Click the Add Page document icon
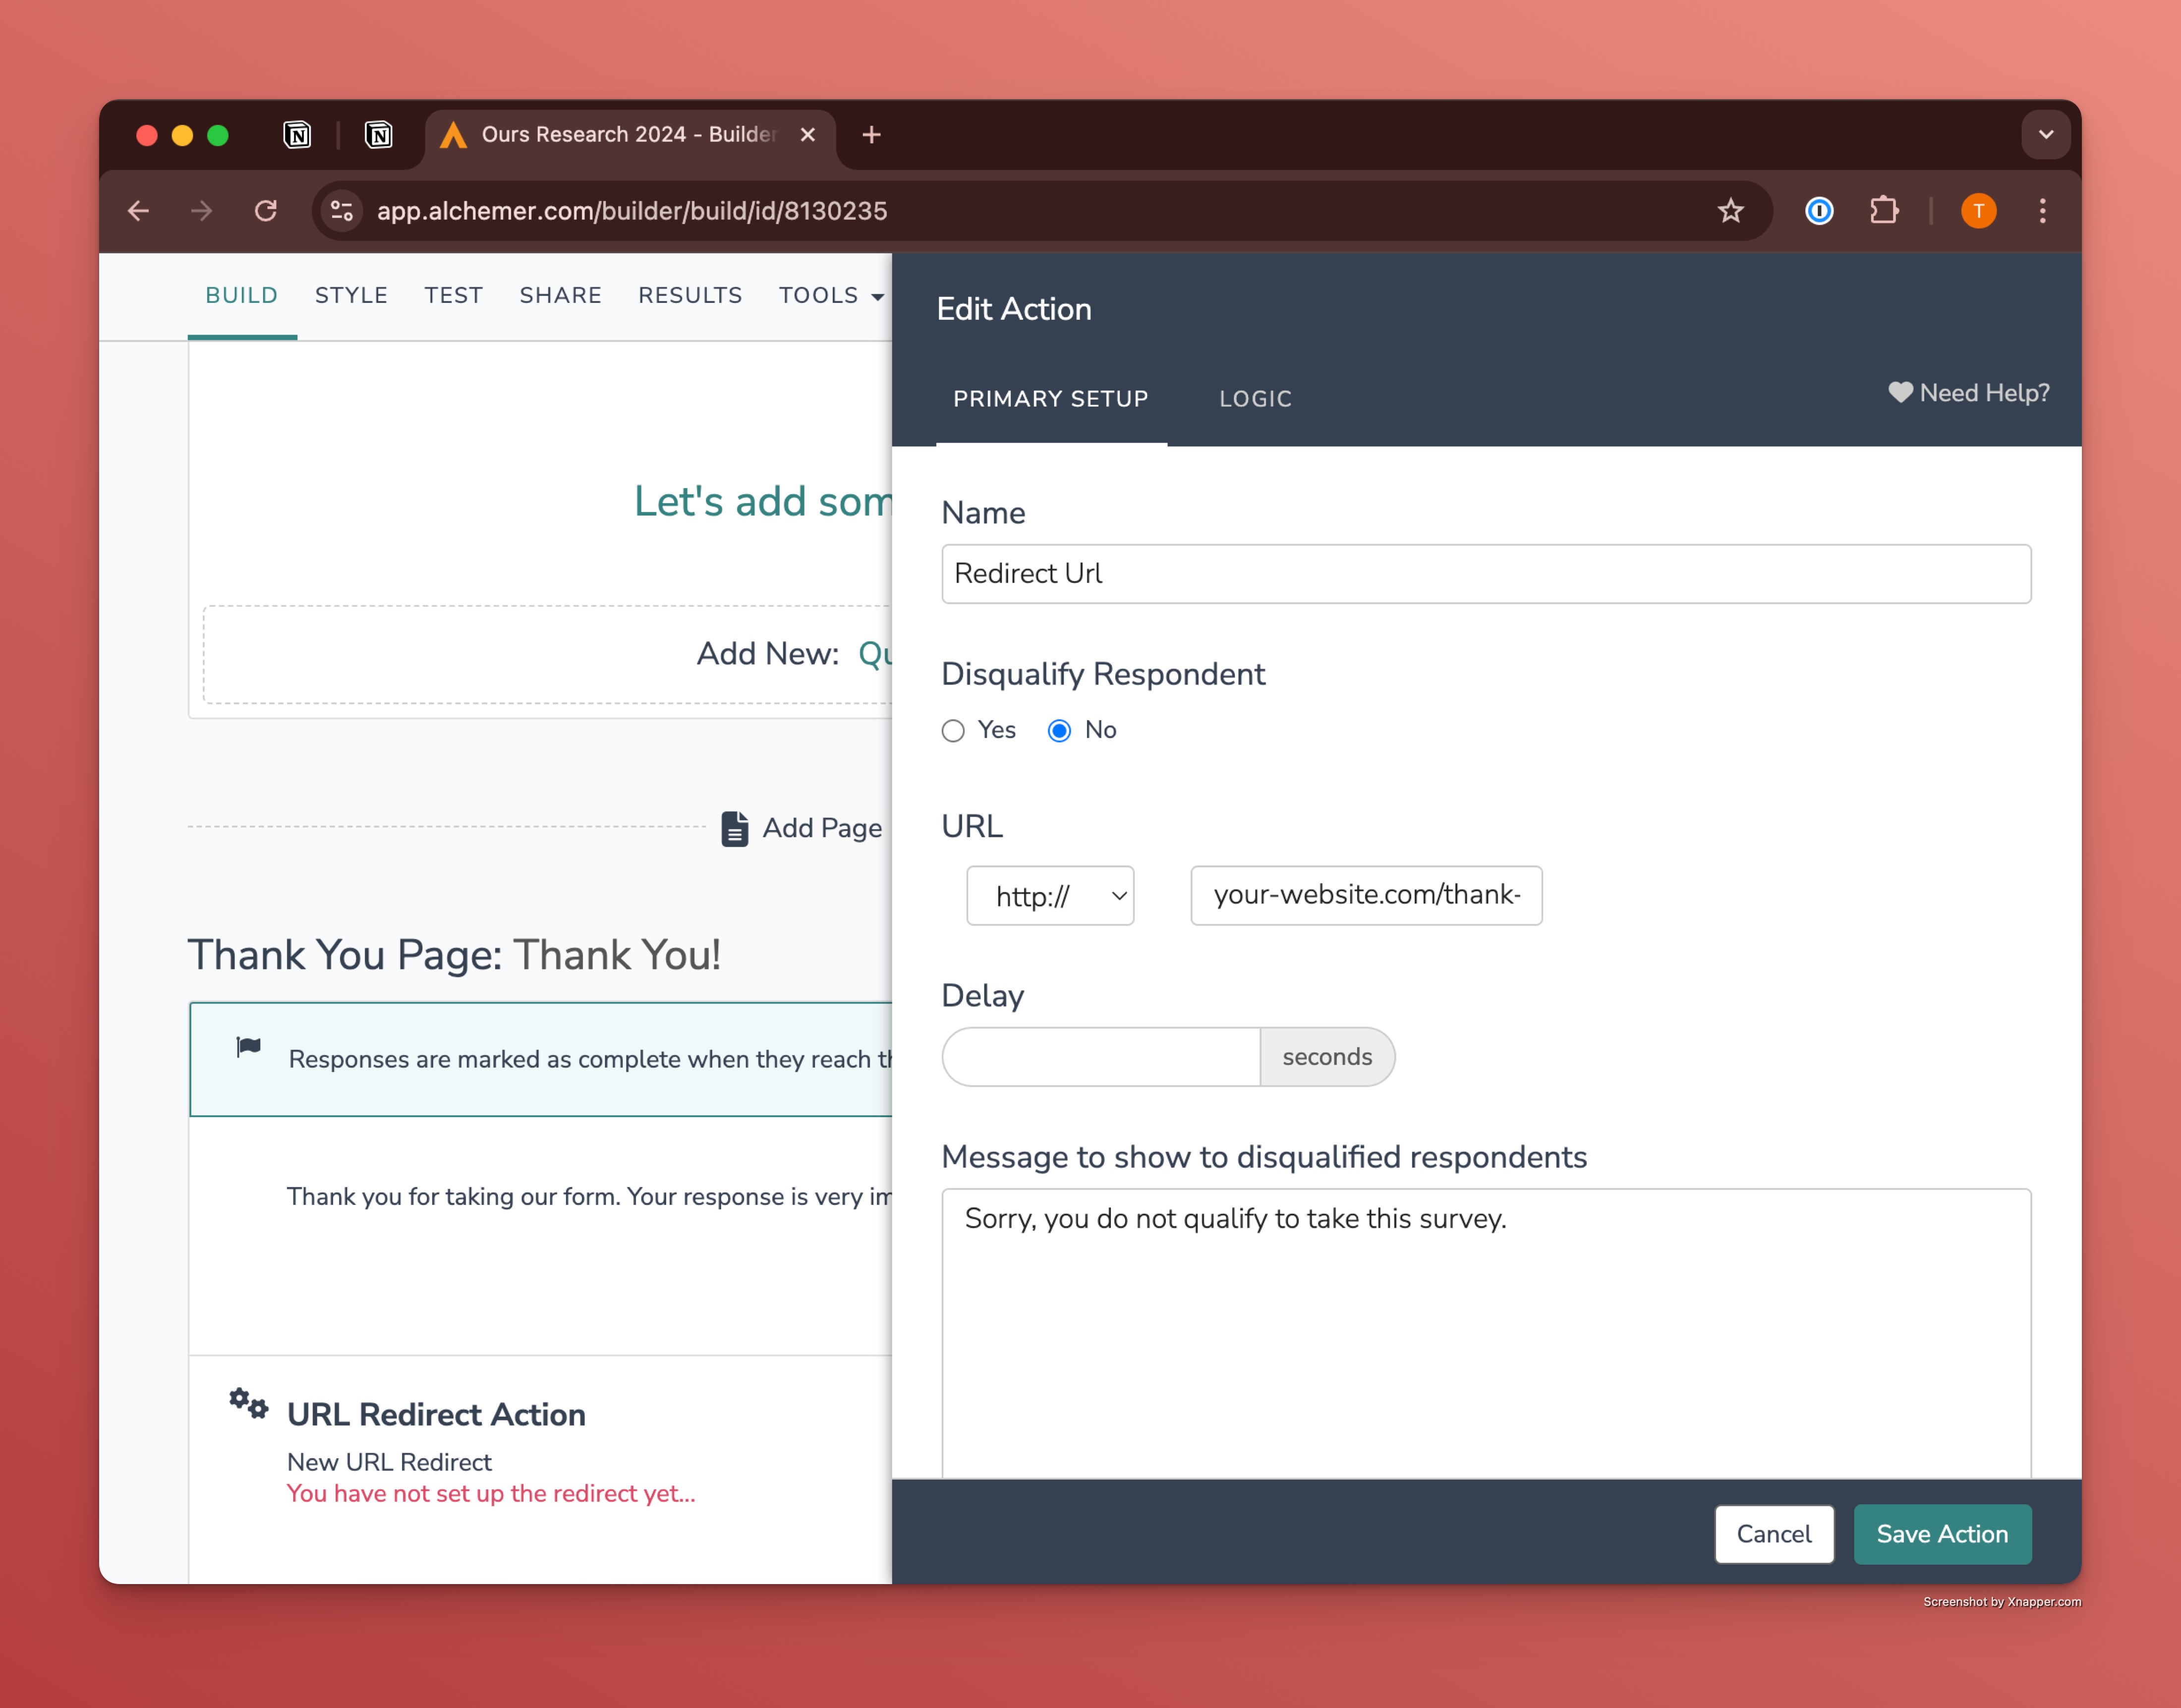Viewport: 2181px width, 1708px height. (735, 828)
